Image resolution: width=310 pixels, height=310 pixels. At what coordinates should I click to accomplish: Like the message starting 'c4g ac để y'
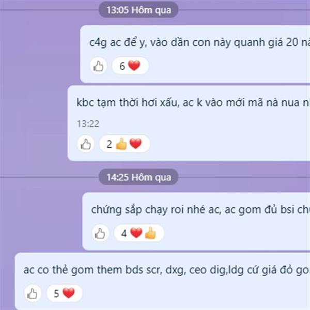(x=98, y=66)
